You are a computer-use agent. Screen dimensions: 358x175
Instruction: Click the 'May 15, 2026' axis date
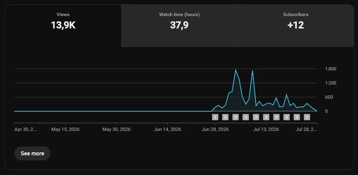click(x=65, y=129)
